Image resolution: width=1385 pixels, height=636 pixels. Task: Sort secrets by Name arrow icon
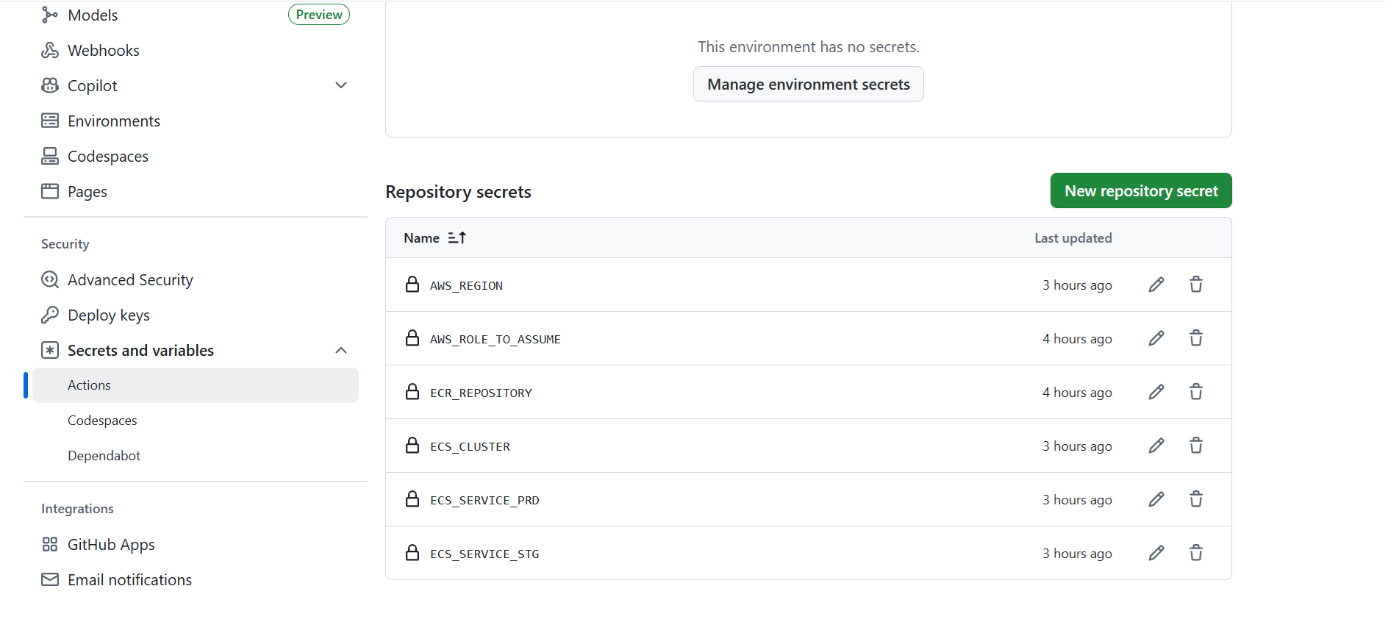coord(457,237)
